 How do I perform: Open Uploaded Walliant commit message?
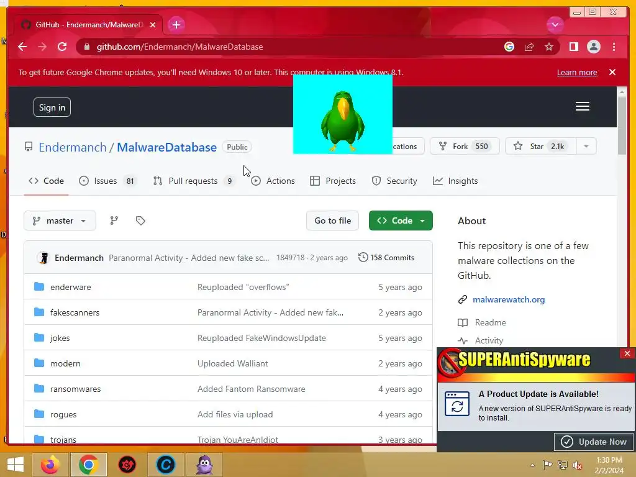coord(233,364)
